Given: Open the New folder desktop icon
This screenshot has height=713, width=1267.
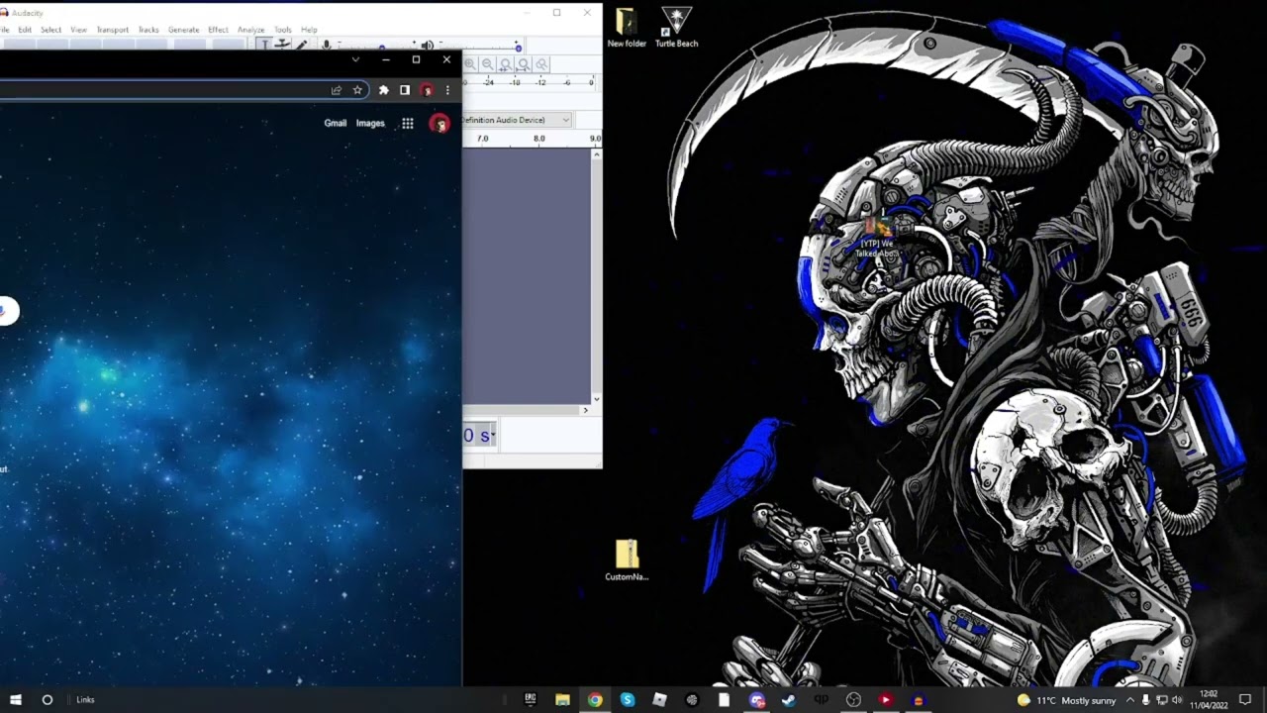Looking at the screenshot, I should (627, 28).
